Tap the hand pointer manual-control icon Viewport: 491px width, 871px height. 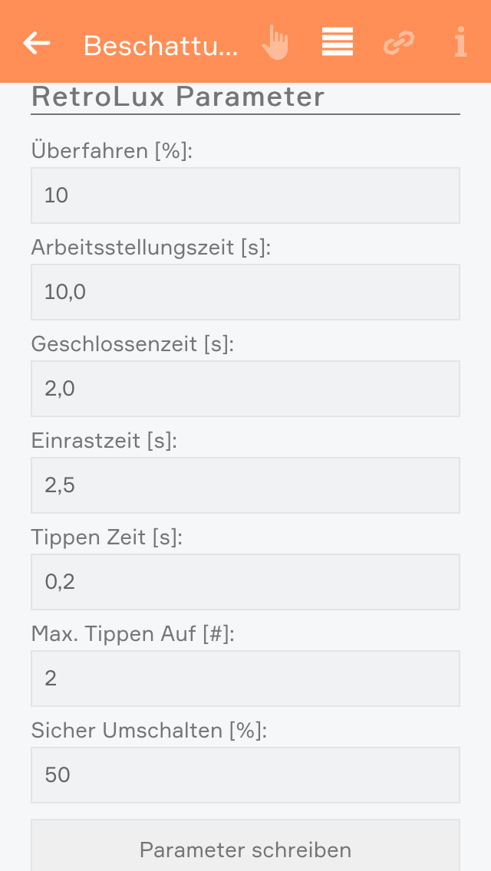pos(275,43)
